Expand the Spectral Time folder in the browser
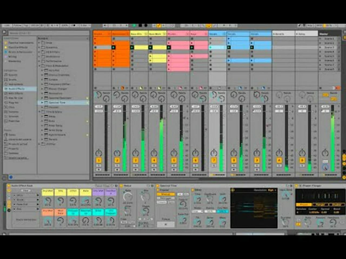The width and height of the screenshot is (346, 259). click(42, 103)
